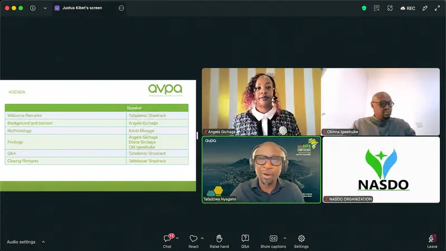This screenshot has height=251, width=446.
Task: Enter full screen mode
Action: [437, 8]
